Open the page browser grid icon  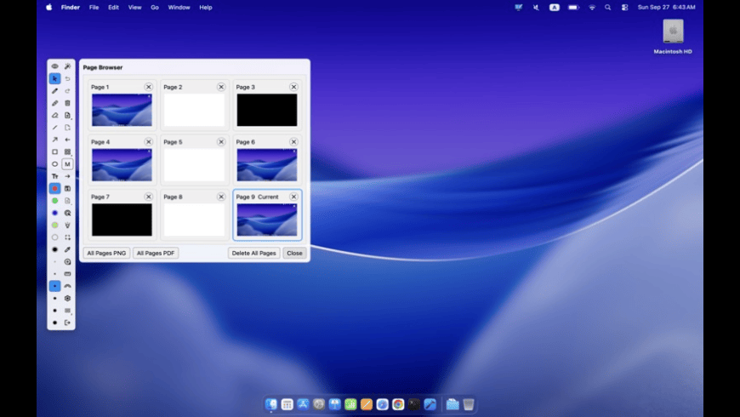(67, 152)
